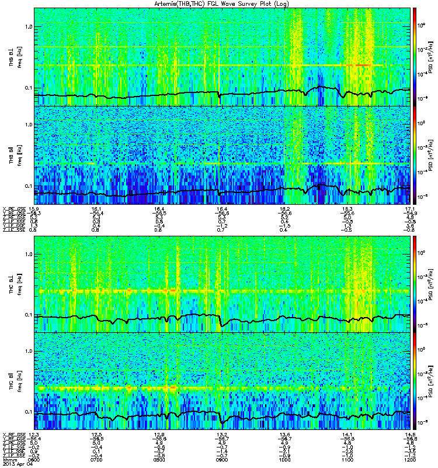Click the '0.1' frequency tick of the THB B∥ panel
The height and width of the screenshot is (468, 438).
(x=29, y=185)
